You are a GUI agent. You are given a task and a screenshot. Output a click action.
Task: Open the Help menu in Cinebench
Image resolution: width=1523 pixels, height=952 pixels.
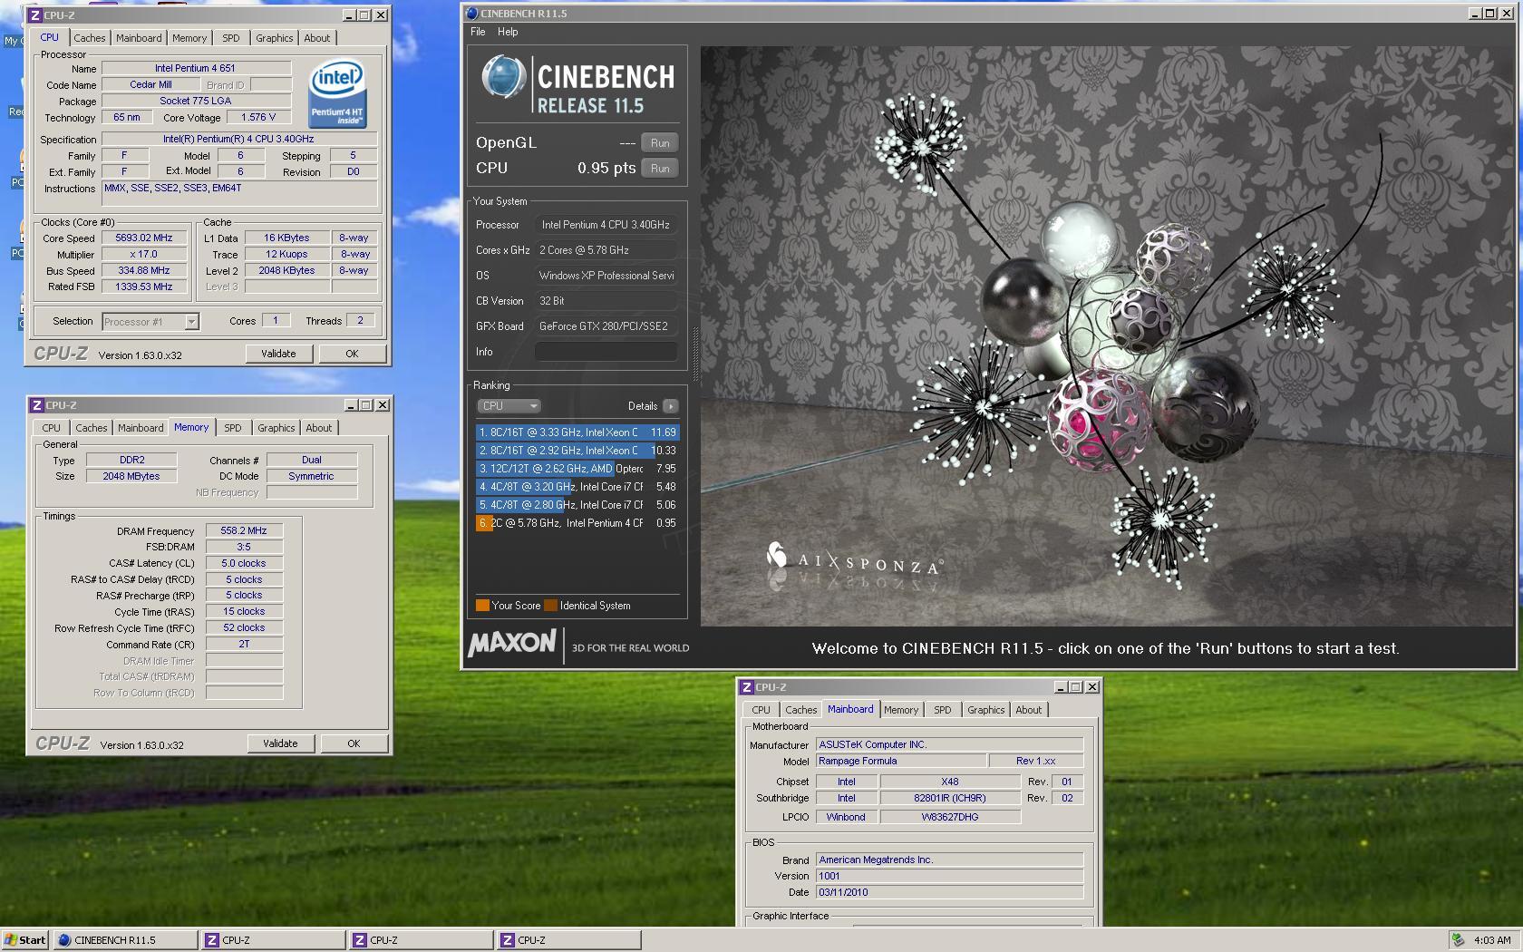point(508,32)
